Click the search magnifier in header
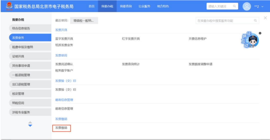The height and width of the screenshot is (140, 270). tap(234, 6)
